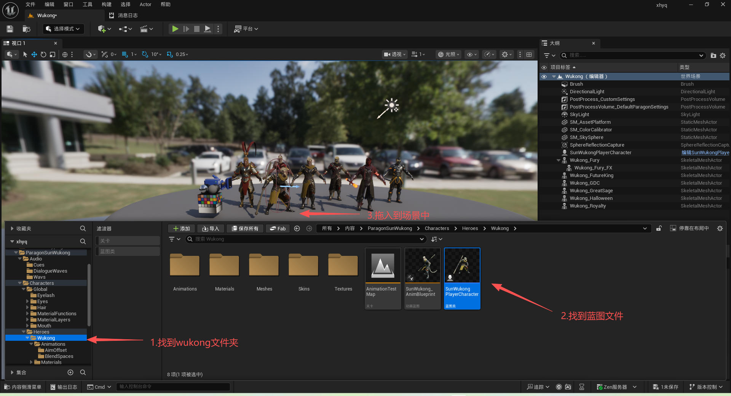Toggle visibility of the Wukong world row
This screenshot has width=731, height=396.
click(x=544, y=77)
